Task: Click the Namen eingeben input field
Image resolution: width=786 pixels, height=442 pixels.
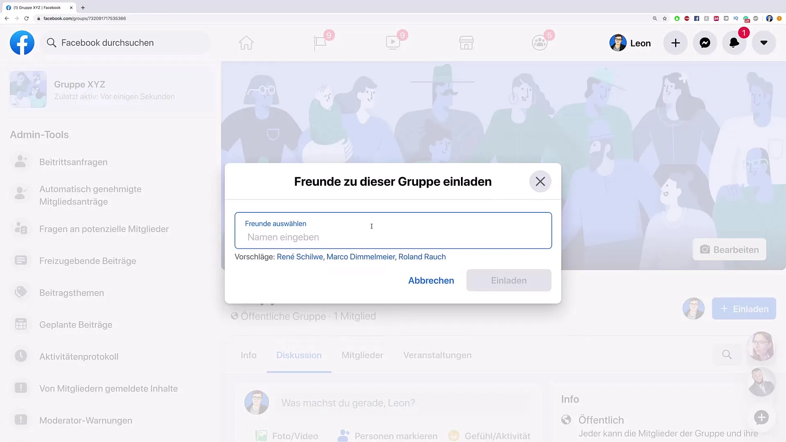Action: (393, 230)
